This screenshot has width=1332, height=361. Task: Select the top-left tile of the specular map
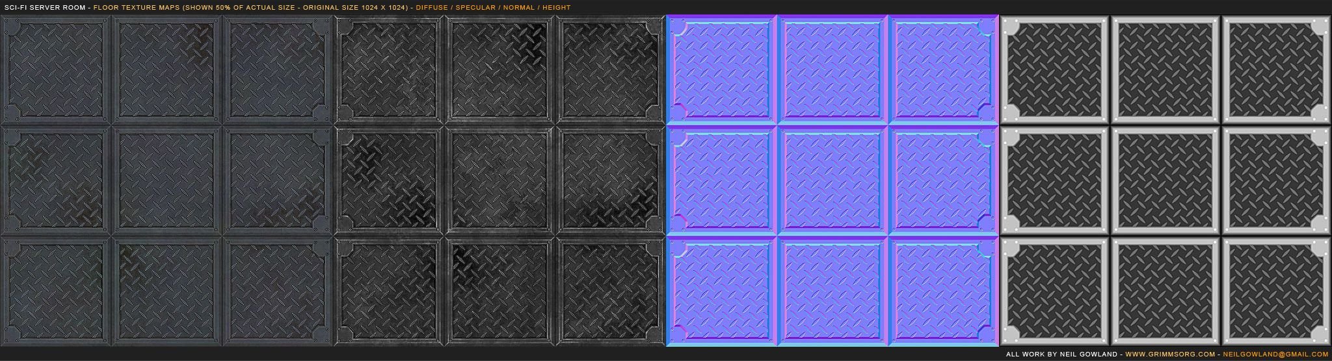(x=389, y=69)
